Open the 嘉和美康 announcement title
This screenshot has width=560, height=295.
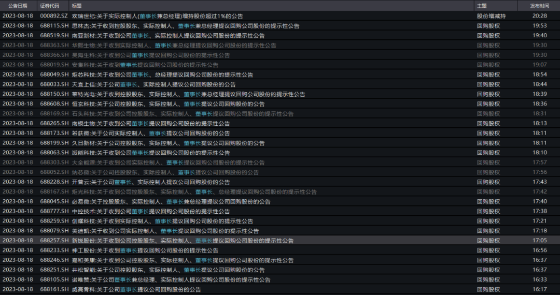pyautogui.click(x=183, y=260)
